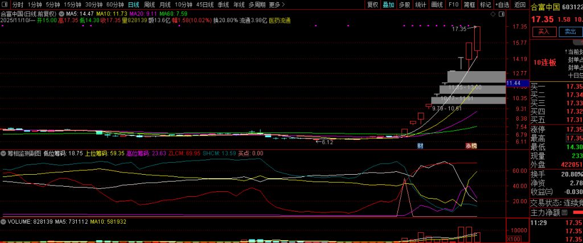
Task: Click the 复权 adjustment button
Action: tap(372, 5)
